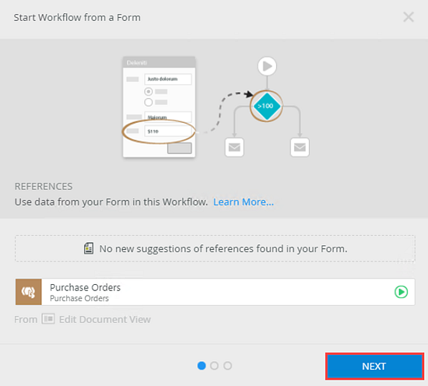Click the selected radio button in form illustration

point(149,92)
